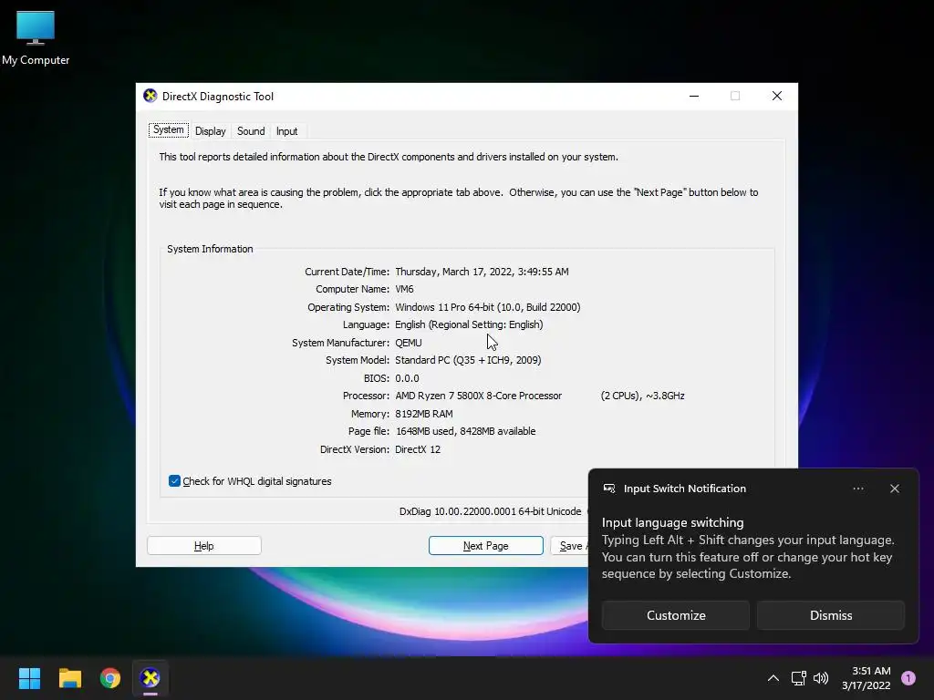
Task: Select the DirectX Diagnostic taskbar icon
Action: (x=150, y=678)
